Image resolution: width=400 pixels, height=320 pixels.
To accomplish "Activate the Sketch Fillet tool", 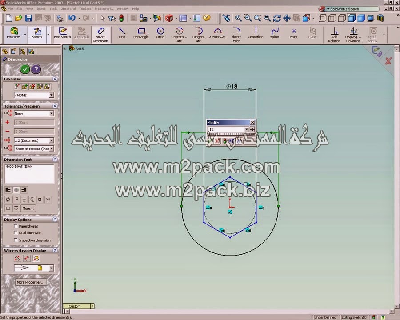I will coord(236,35).
